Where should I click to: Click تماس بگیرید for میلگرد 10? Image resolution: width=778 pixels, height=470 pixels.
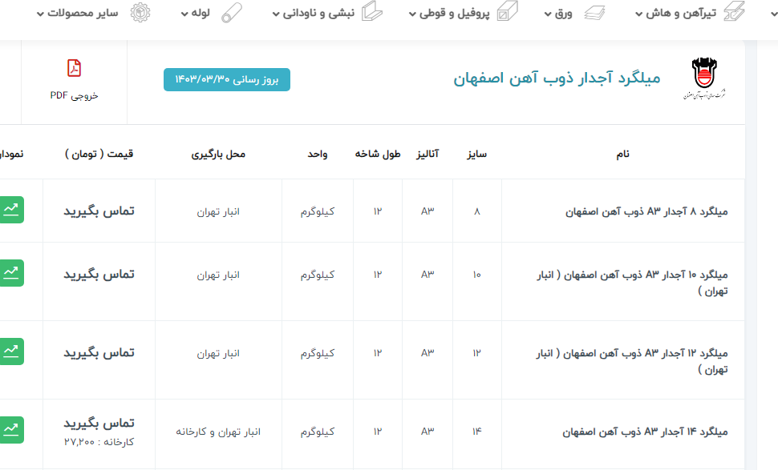pos(99,274)
